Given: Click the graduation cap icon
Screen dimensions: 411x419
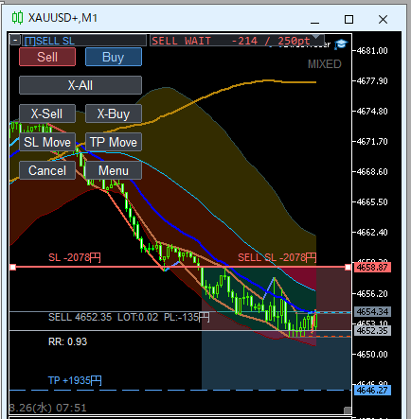Looking at the screenshot, I should [x=341, y=44].
